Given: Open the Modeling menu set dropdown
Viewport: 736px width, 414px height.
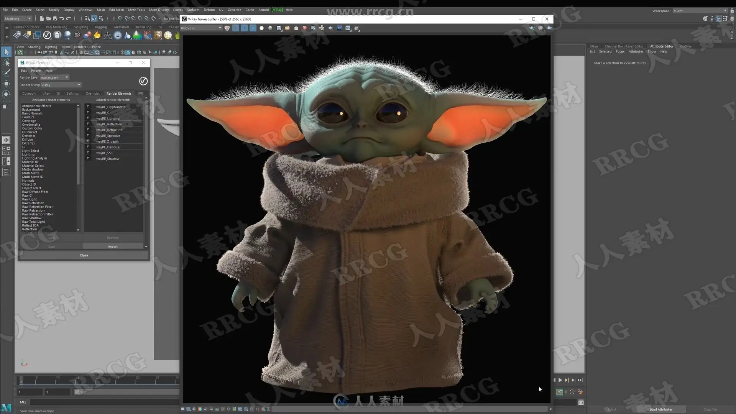Looking at the screenshot, I should point(18,18).
